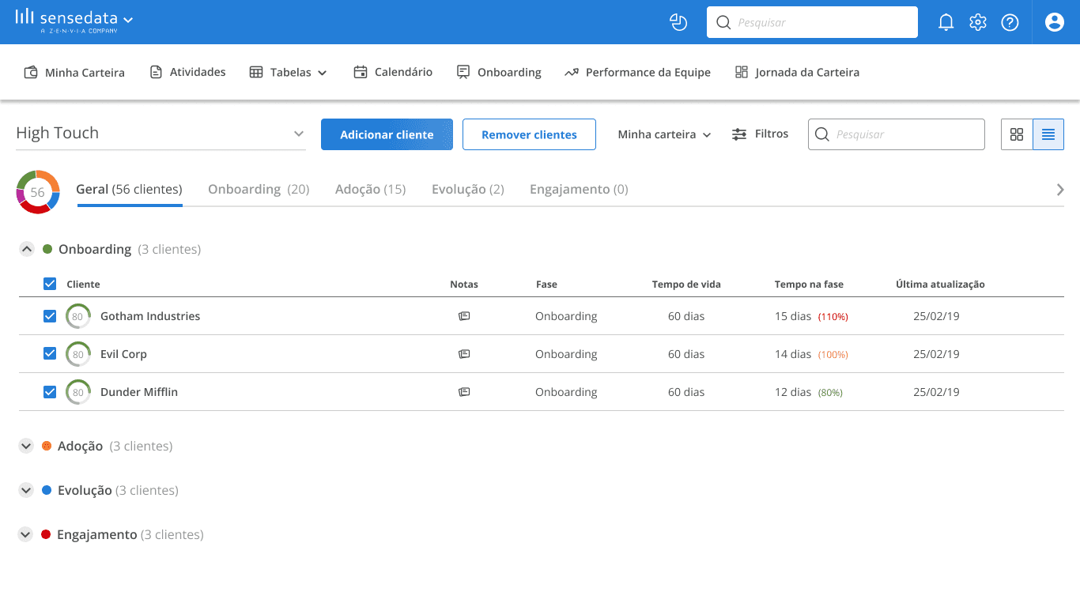1080x607 pixels.
Task: Click Remover clientes button
Action: pyautogui.click(x=529, y=134)
